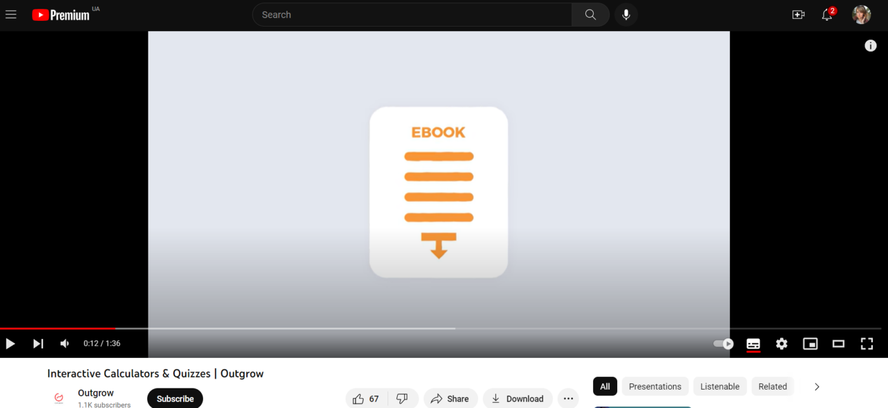Click the YouTube Premium logo
Screen dimensions: 888x408
click(x=62, y=15)
